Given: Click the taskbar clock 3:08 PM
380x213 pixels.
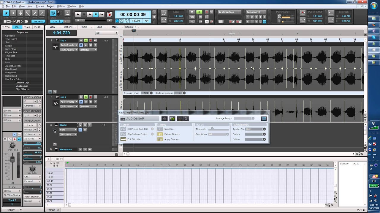Looking at the screenshot, I should click(x=374, y=205).
